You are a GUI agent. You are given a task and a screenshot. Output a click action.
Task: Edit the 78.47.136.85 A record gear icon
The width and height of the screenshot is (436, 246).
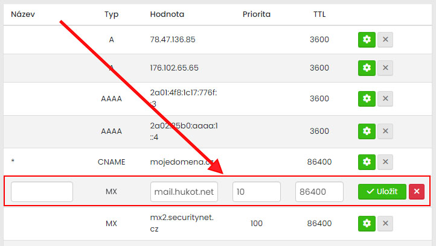366,40
